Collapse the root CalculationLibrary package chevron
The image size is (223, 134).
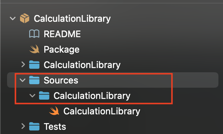pos(13,19)
